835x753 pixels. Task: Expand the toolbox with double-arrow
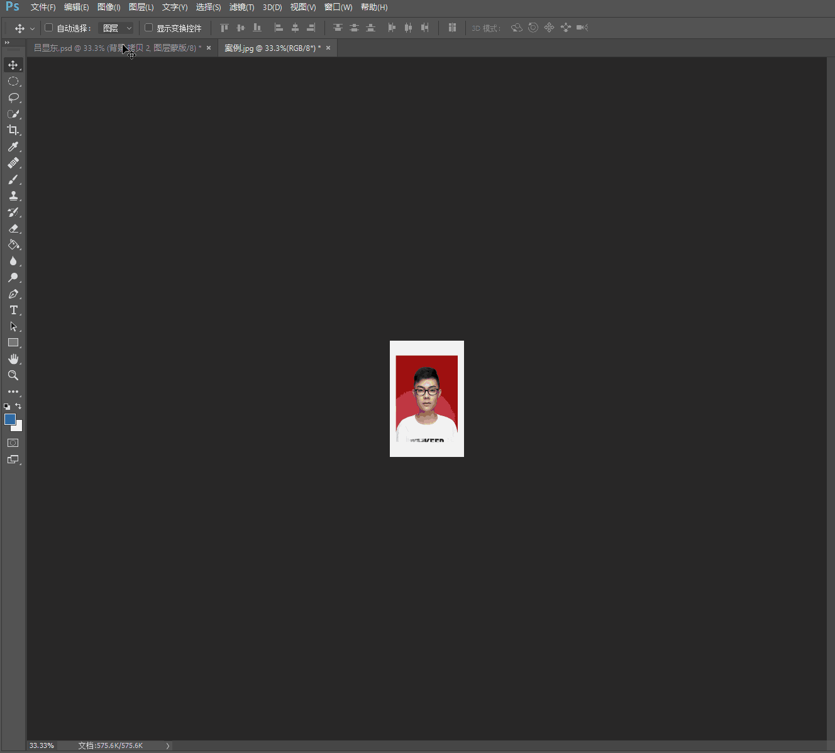pos(8,43)
